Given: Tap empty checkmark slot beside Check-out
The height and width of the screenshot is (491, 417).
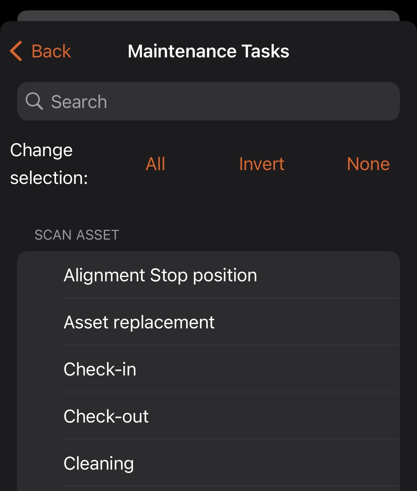Looking at the screenshot, I should point(40,416).
